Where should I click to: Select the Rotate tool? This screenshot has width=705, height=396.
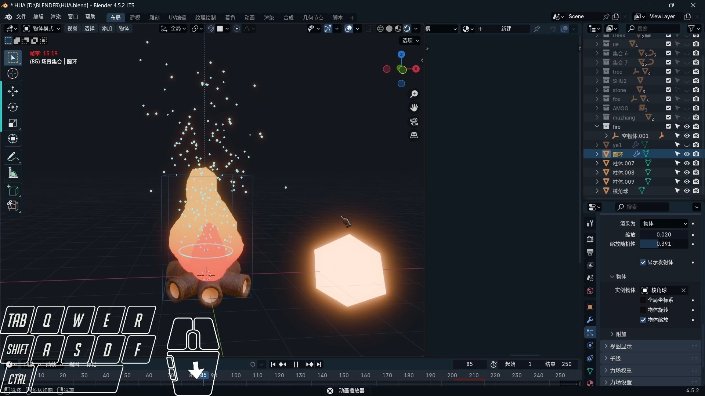13,107
